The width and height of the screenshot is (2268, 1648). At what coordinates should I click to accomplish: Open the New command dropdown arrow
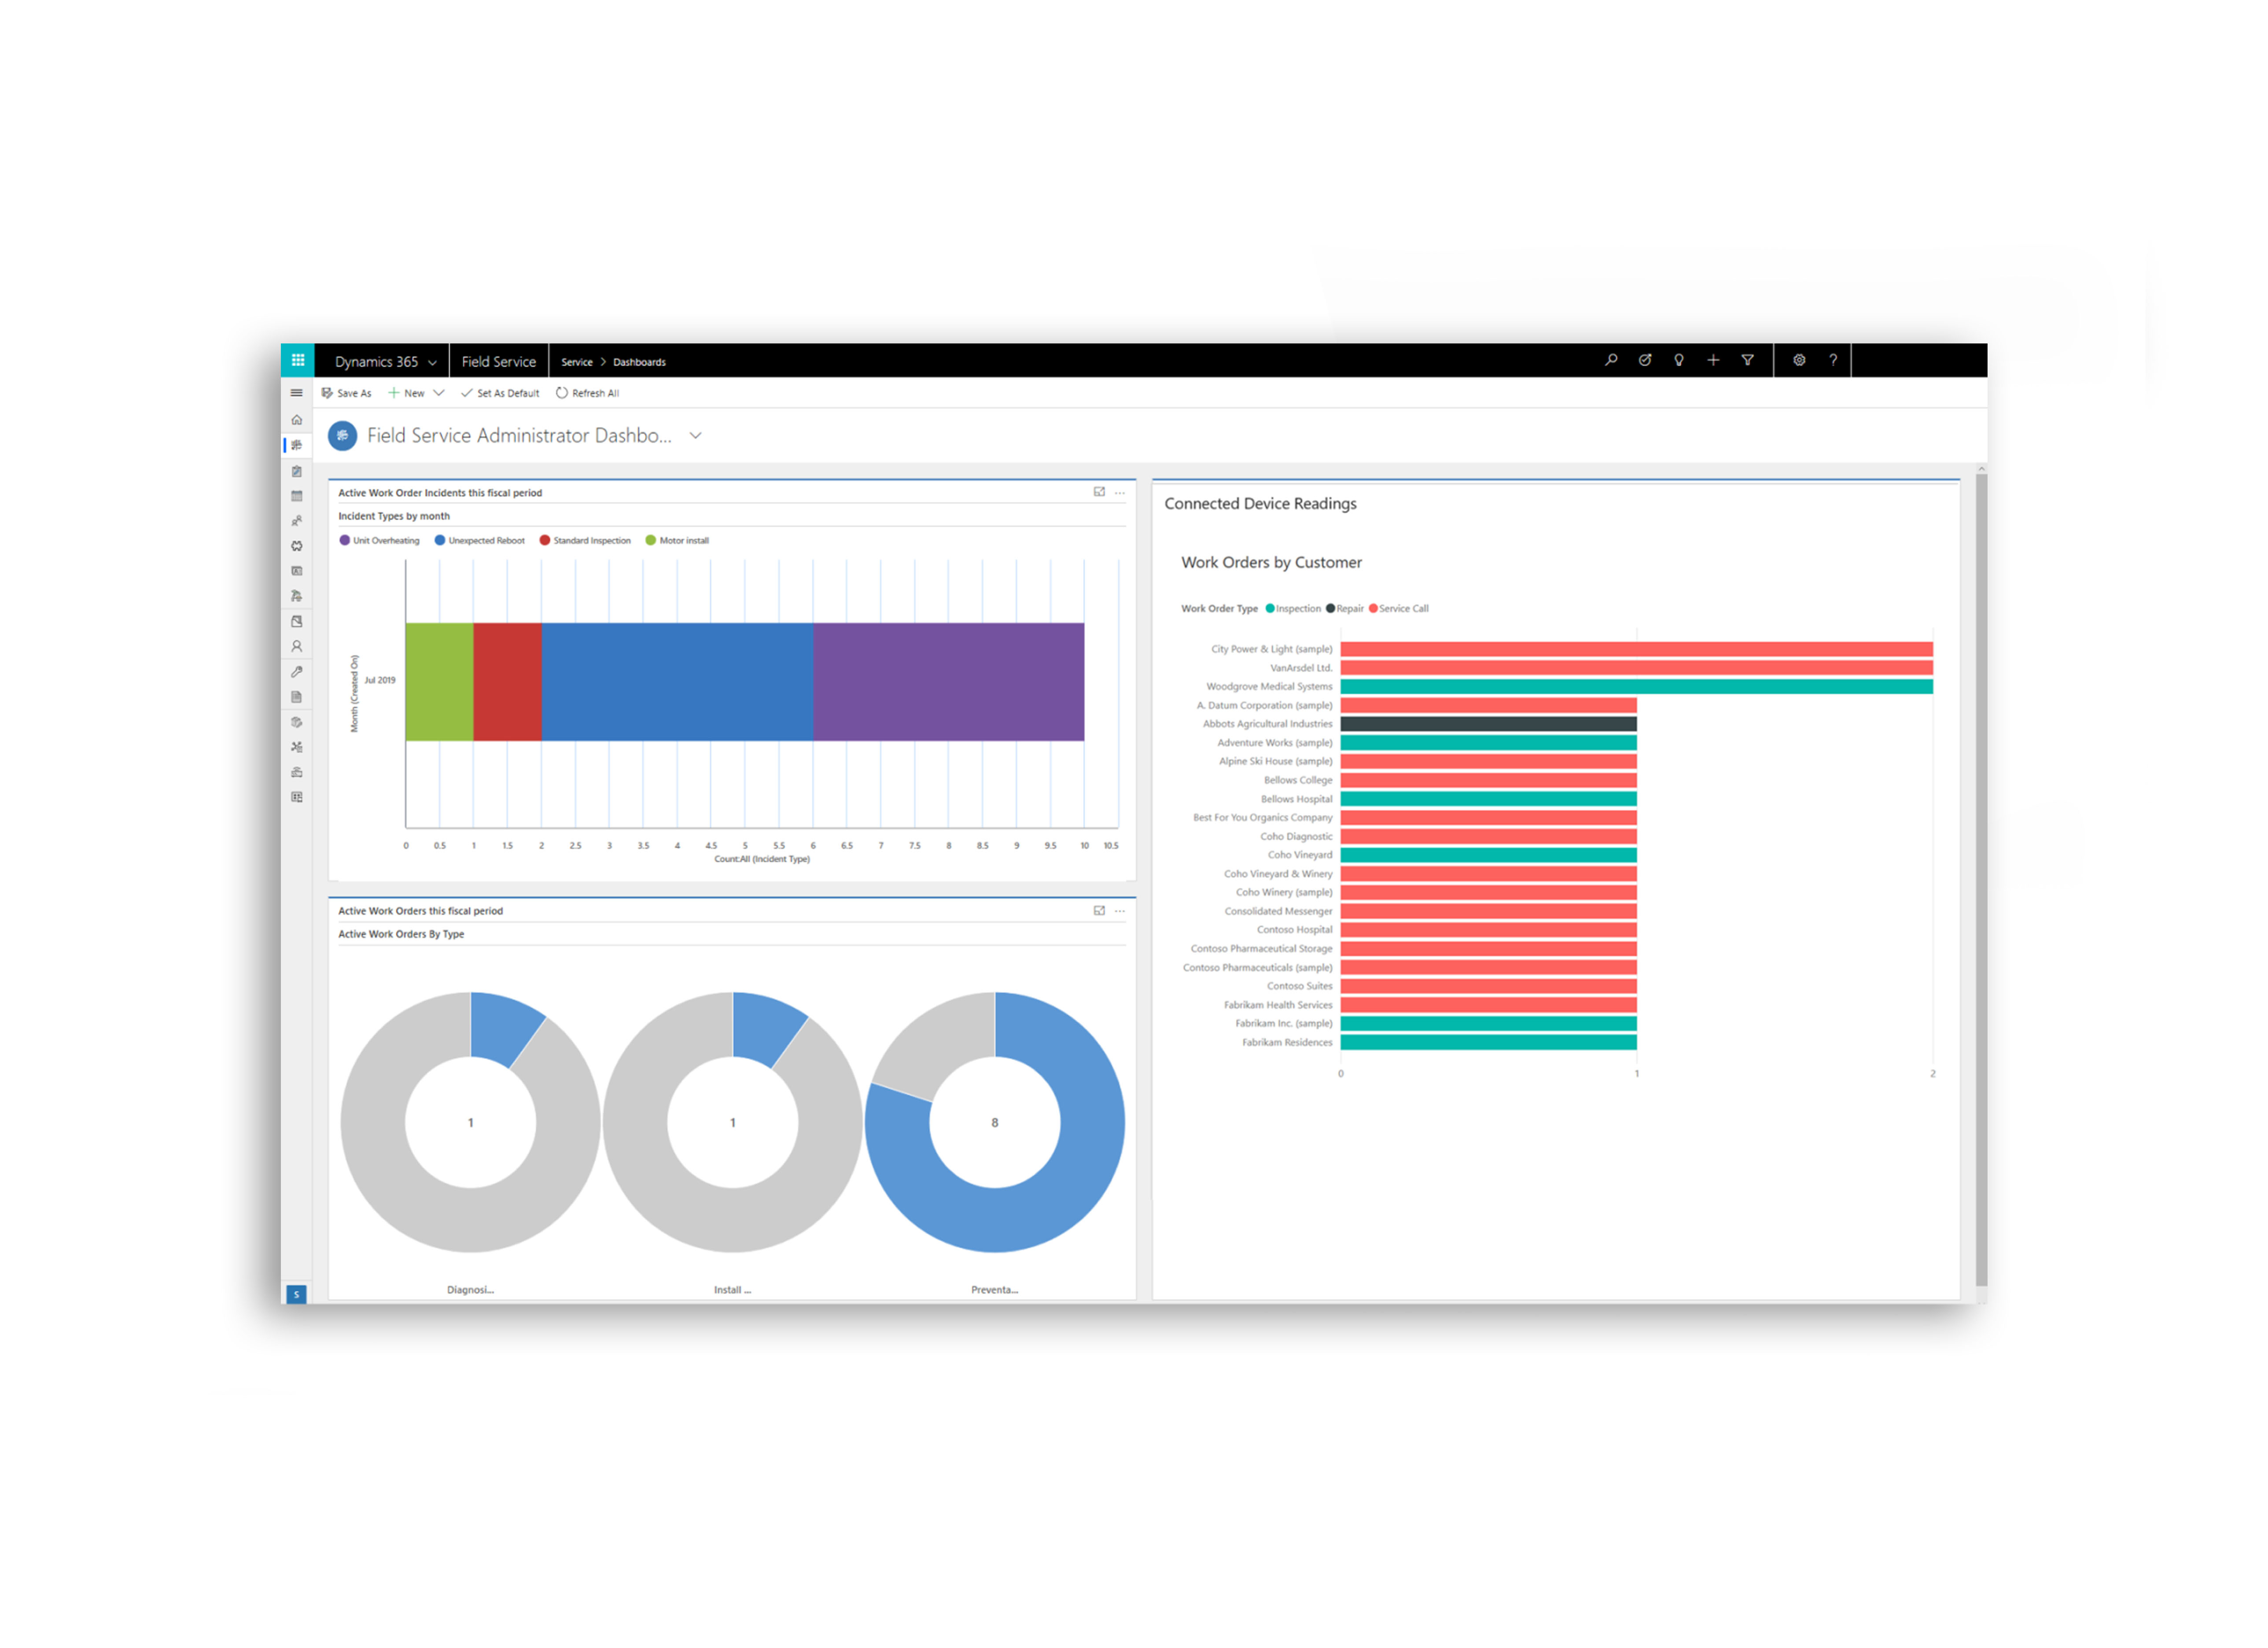click(x=438, y=393)
